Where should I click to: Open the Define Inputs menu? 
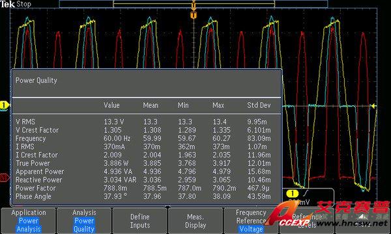click(x=139, y=221)
